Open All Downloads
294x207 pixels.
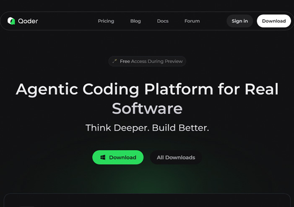pos(176,157)
